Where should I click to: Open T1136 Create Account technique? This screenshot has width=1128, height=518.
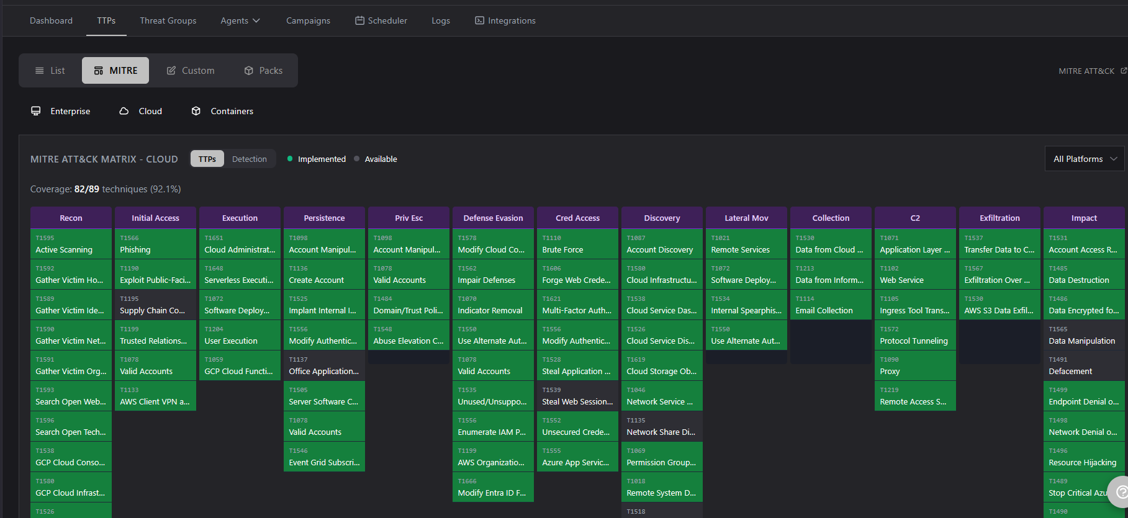coord(324,274)
